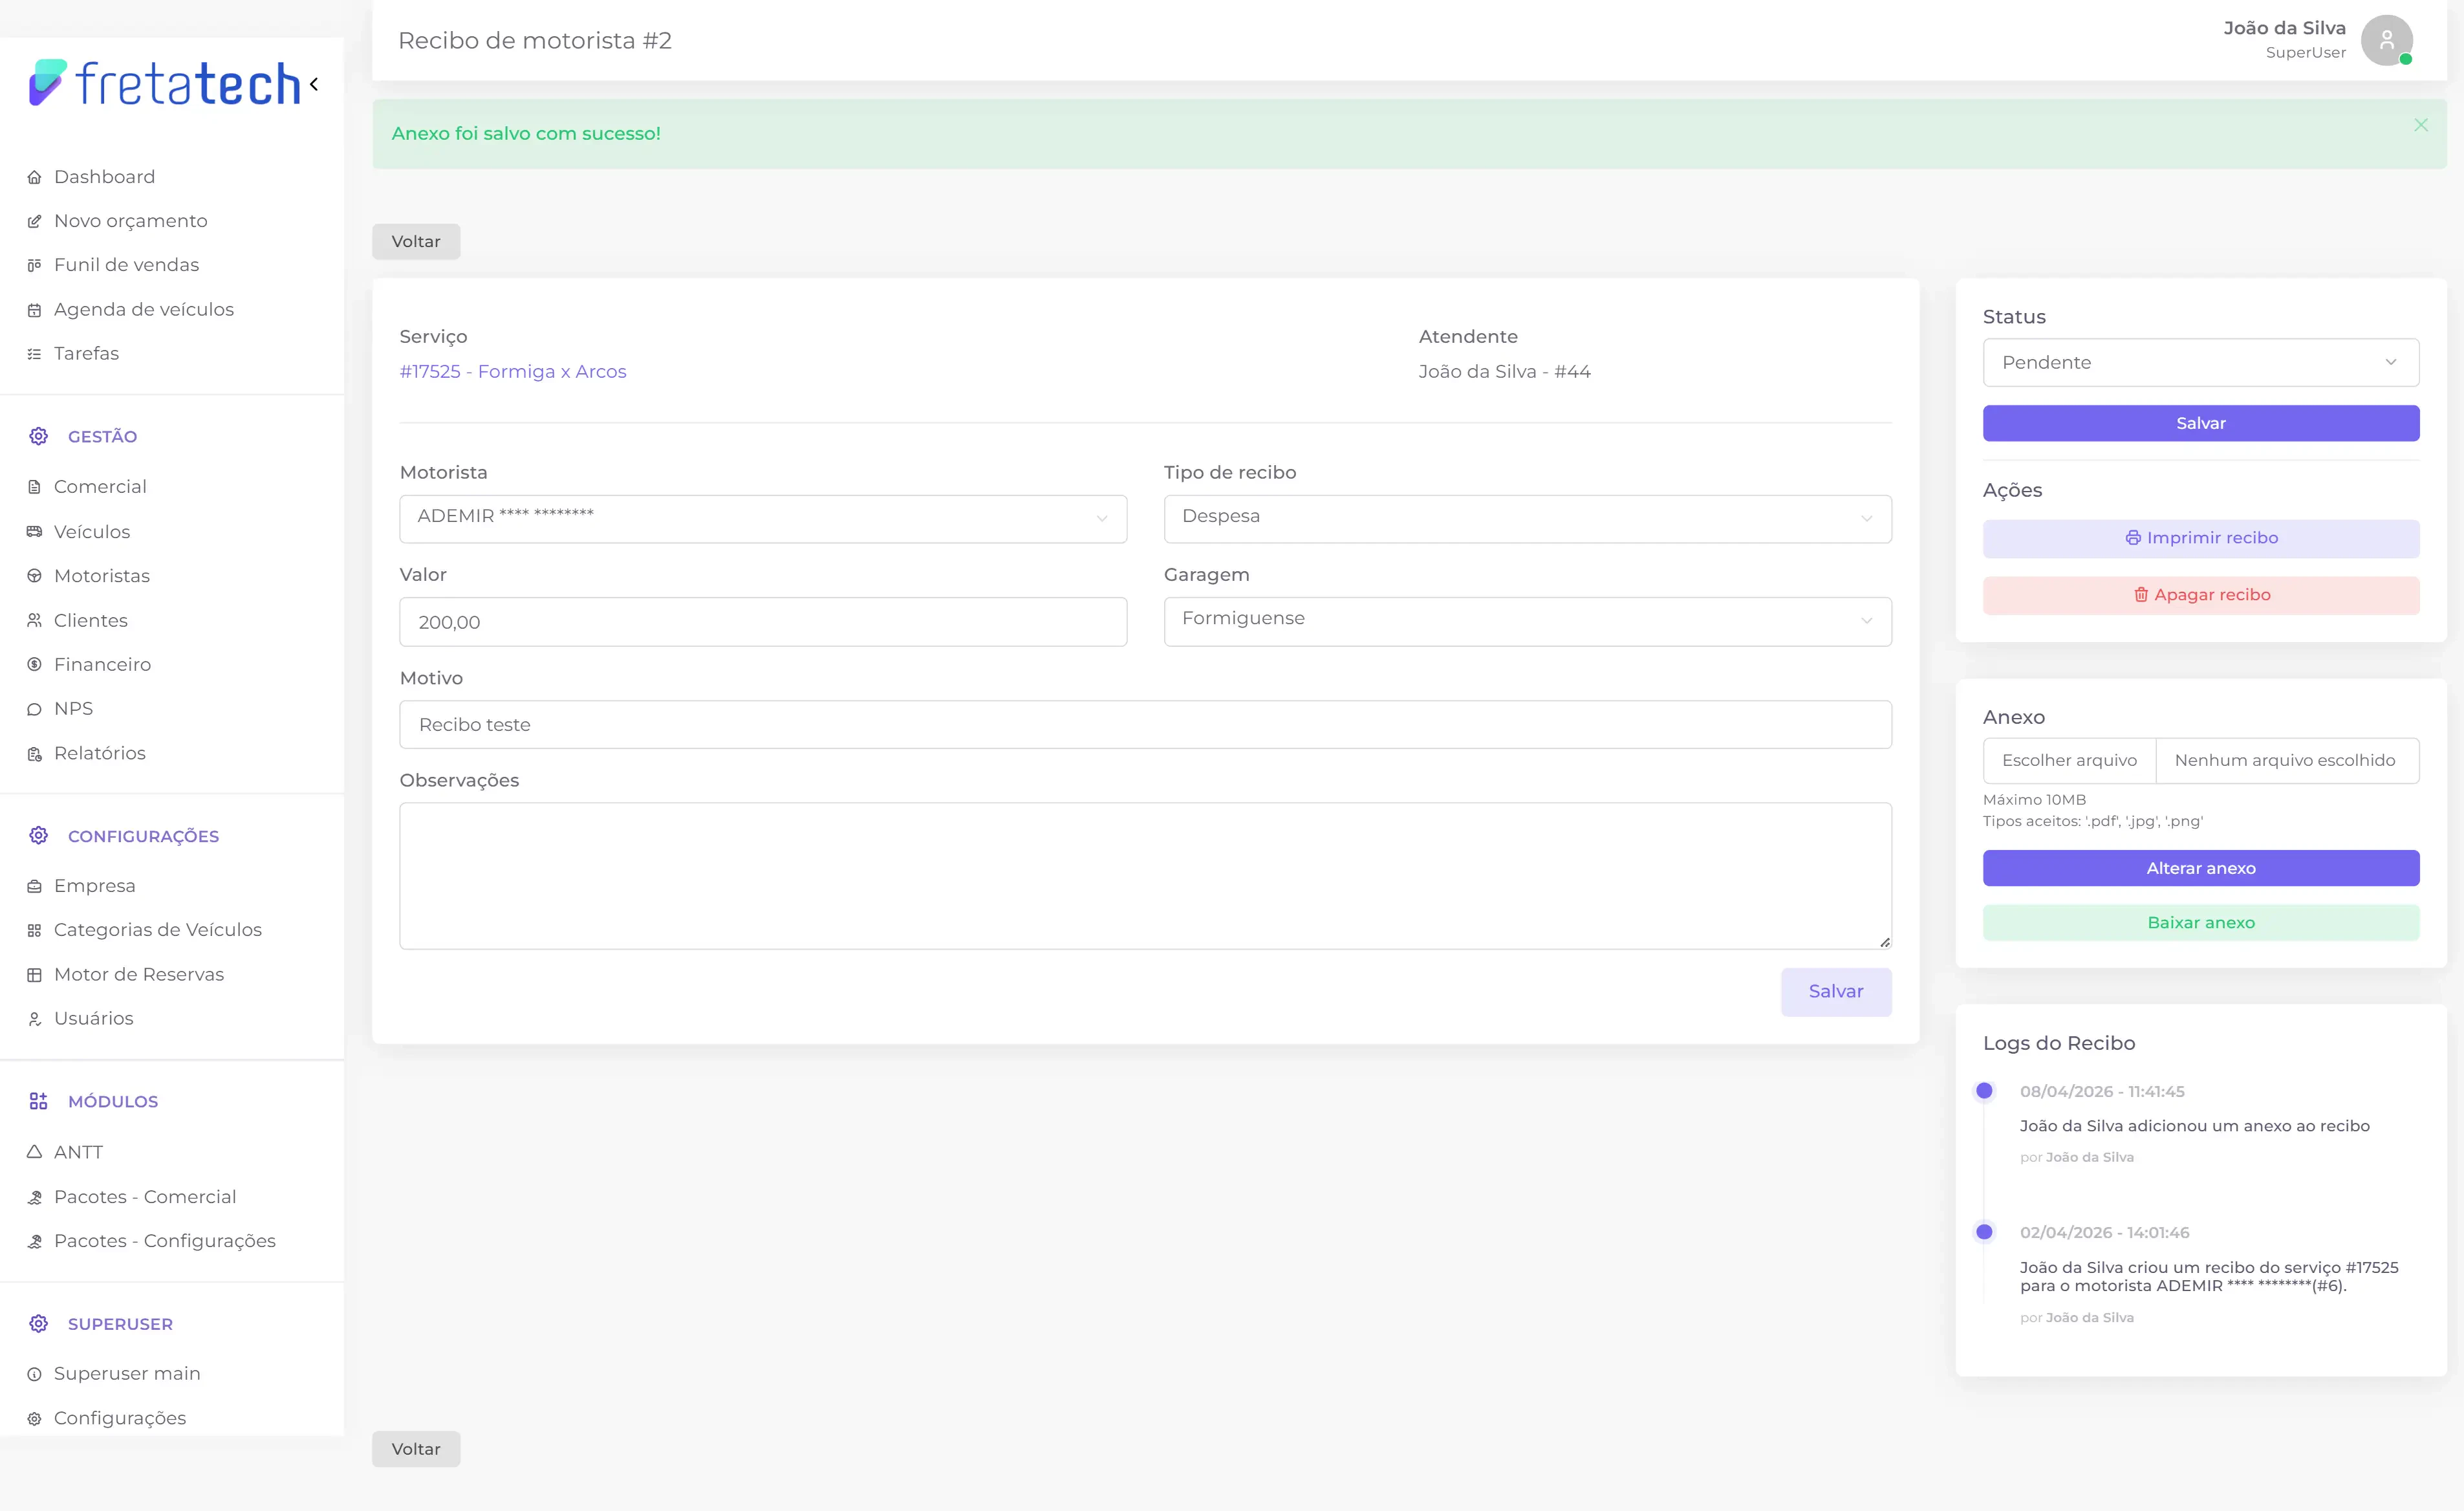Click the Motor de Reservas table icon
This screenshot has height=1511, width=2464.
point(34,974)
